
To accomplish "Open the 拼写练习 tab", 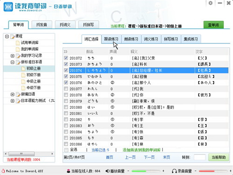I will coord(171,39).
